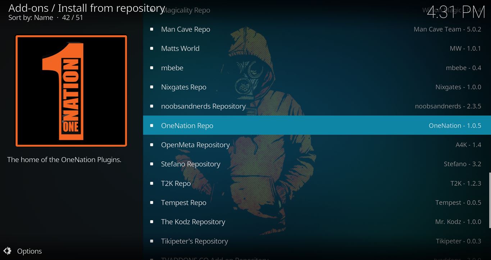Screen dimensions: 491x260
Task: Open Tempest Repo
Action: pyautogui.click(x=184, y=203)
